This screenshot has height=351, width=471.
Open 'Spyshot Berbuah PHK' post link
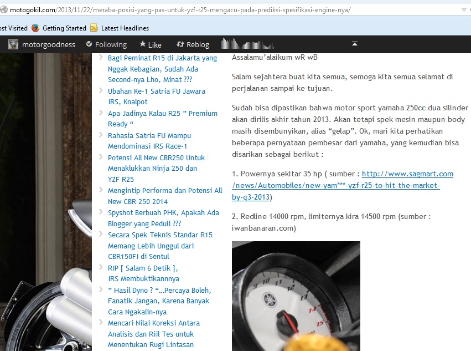pyautogui.click(x=163, y=212)
